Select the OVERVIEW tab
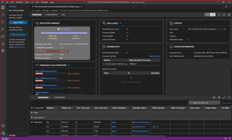The image size is (232, 140). point(37,15)
